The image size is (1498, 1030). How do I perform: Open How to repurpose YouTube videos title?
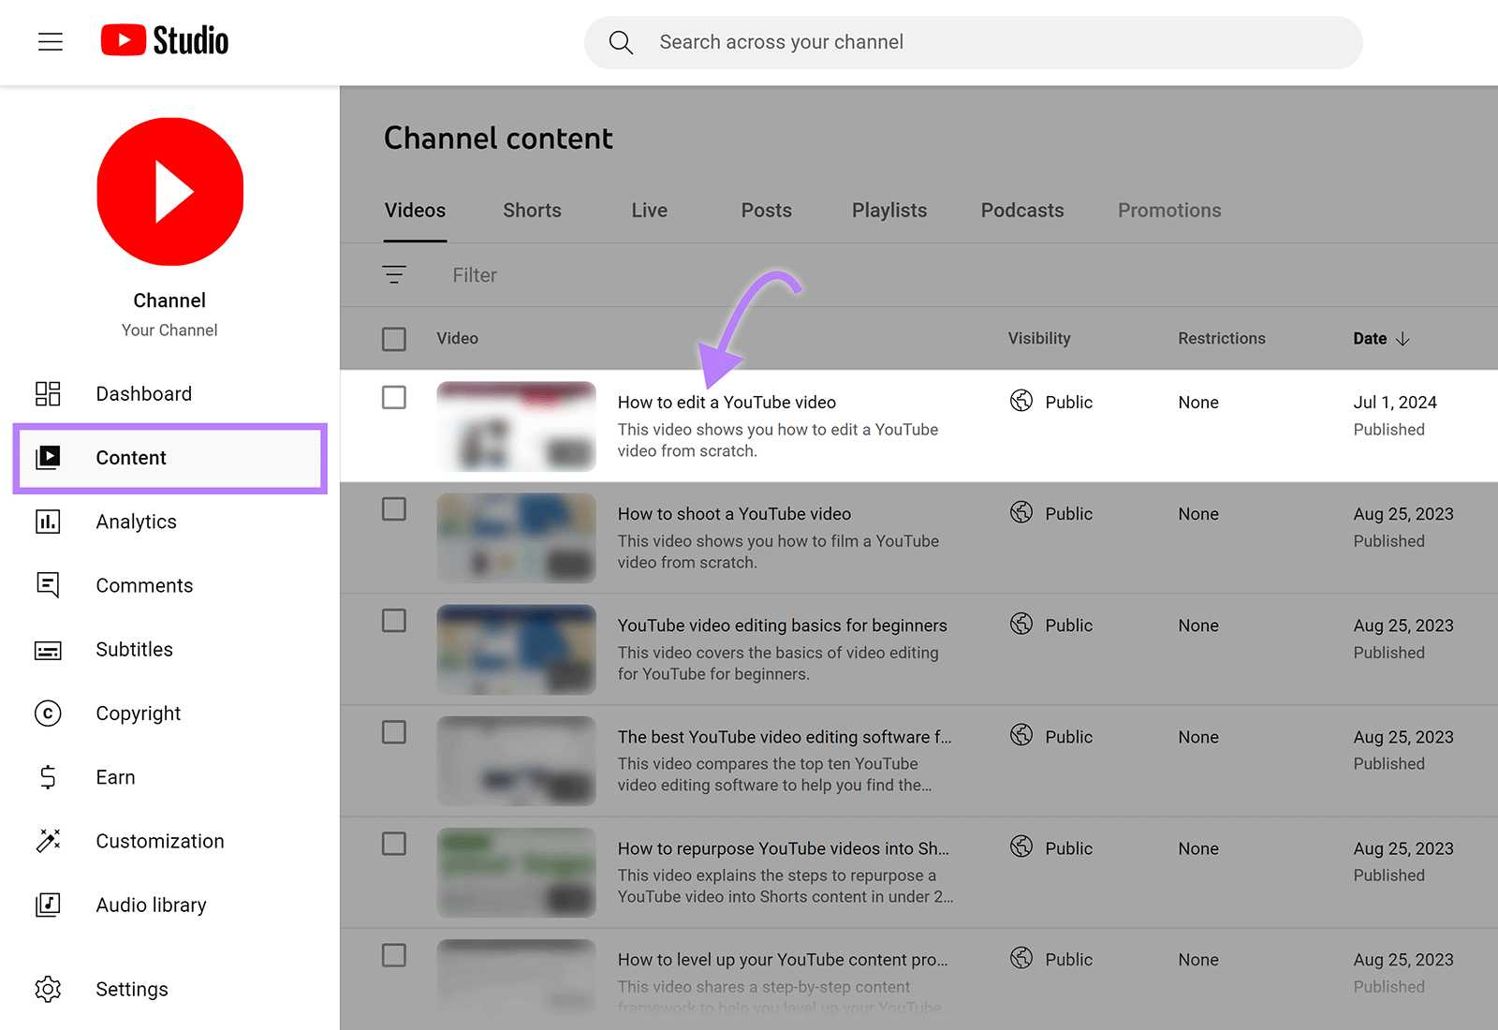(x=783, y=848)
